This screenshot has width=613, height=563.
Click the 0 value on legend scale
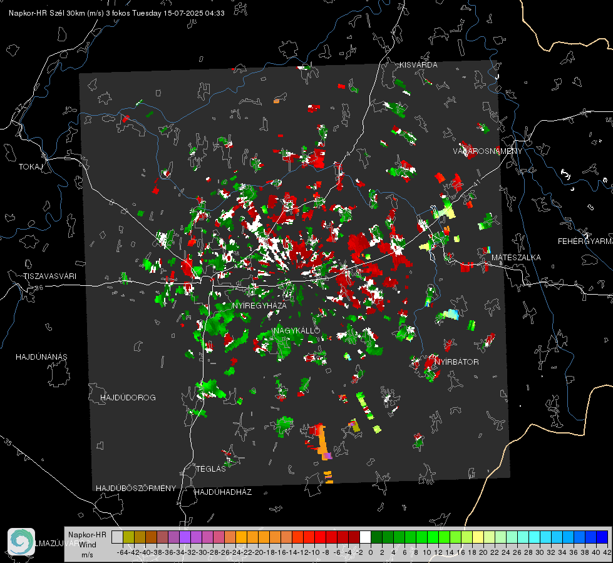371,552
